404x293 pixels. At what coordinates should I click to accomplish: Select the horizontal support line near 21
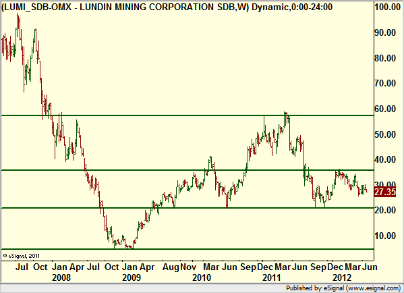187,208
